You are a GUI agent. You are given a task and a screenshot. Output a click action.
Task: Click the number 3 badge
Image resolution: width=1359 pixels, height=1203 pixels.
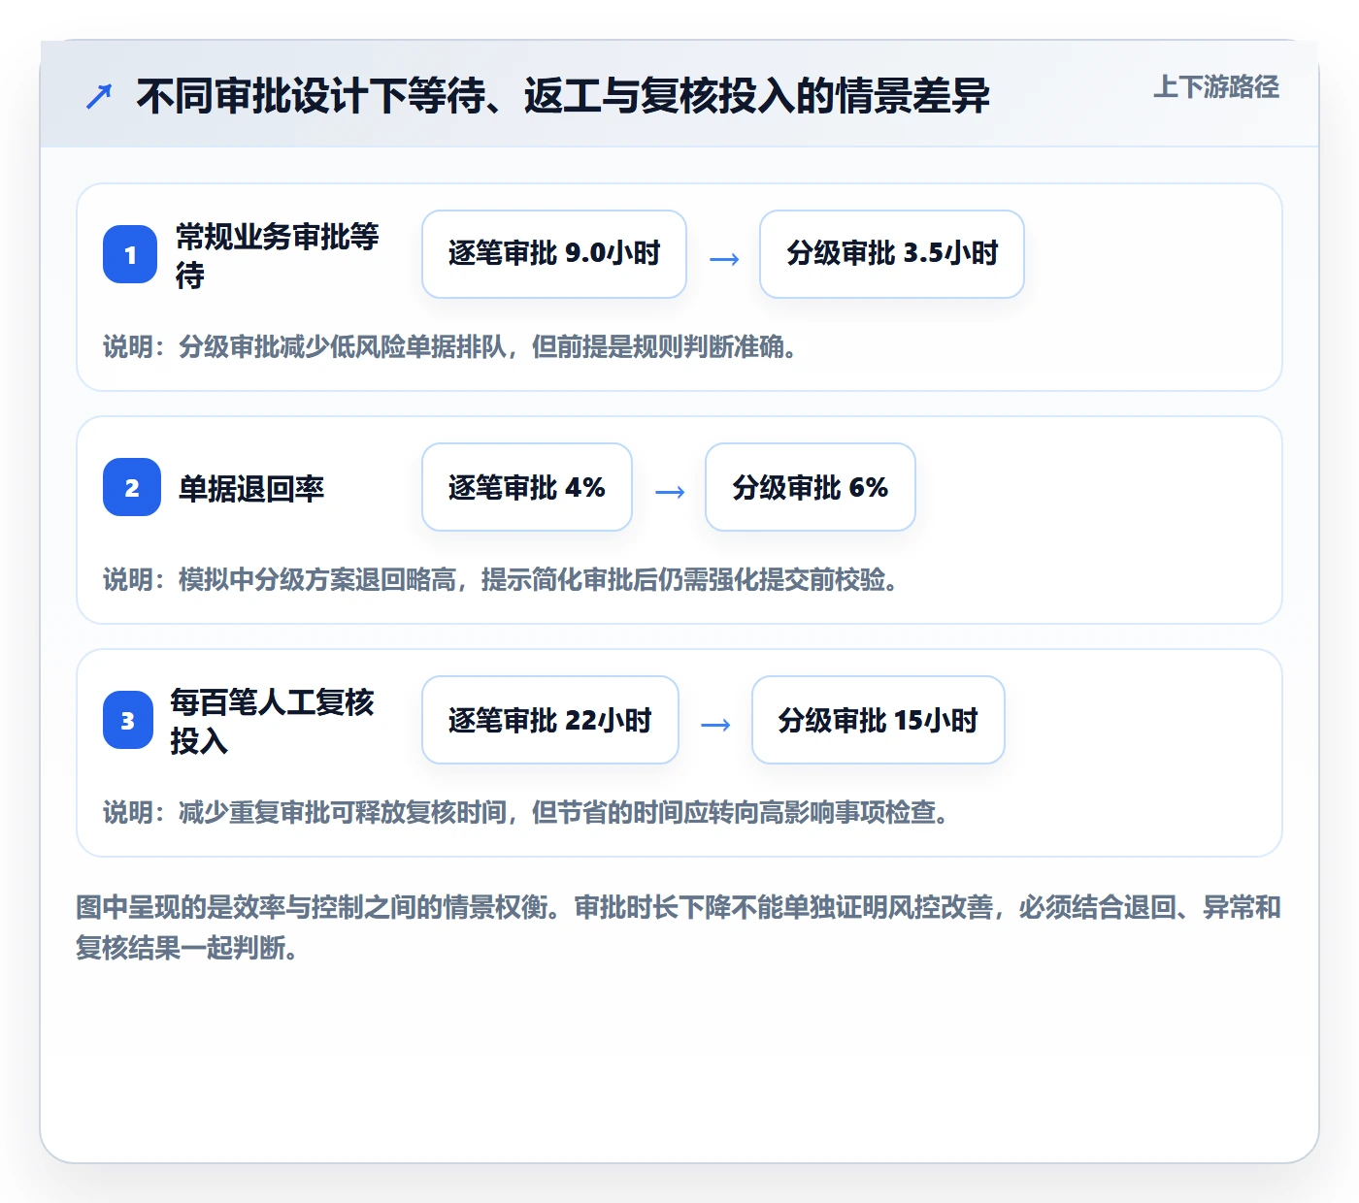click(x=128, y=720)
